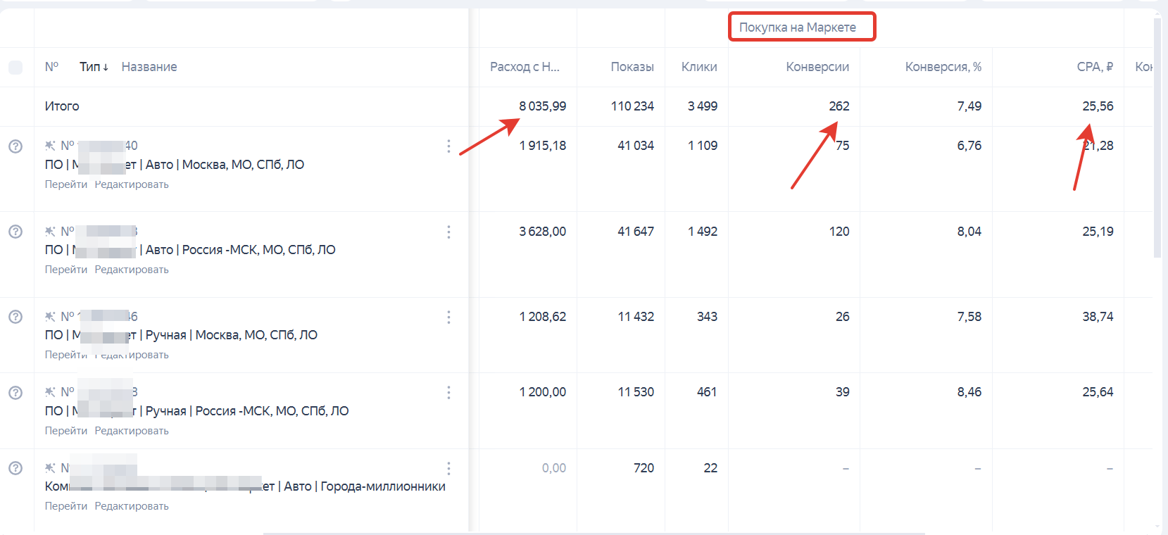Open the campaign named Ручная | Москва, МО, СПб, ЛО
1168x535 pixels.
point(181,335)
